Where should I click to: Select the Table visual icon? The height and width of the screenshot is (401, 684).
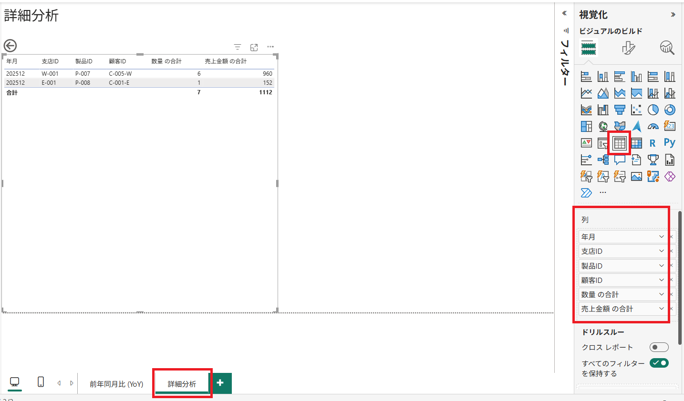[620, 143]
